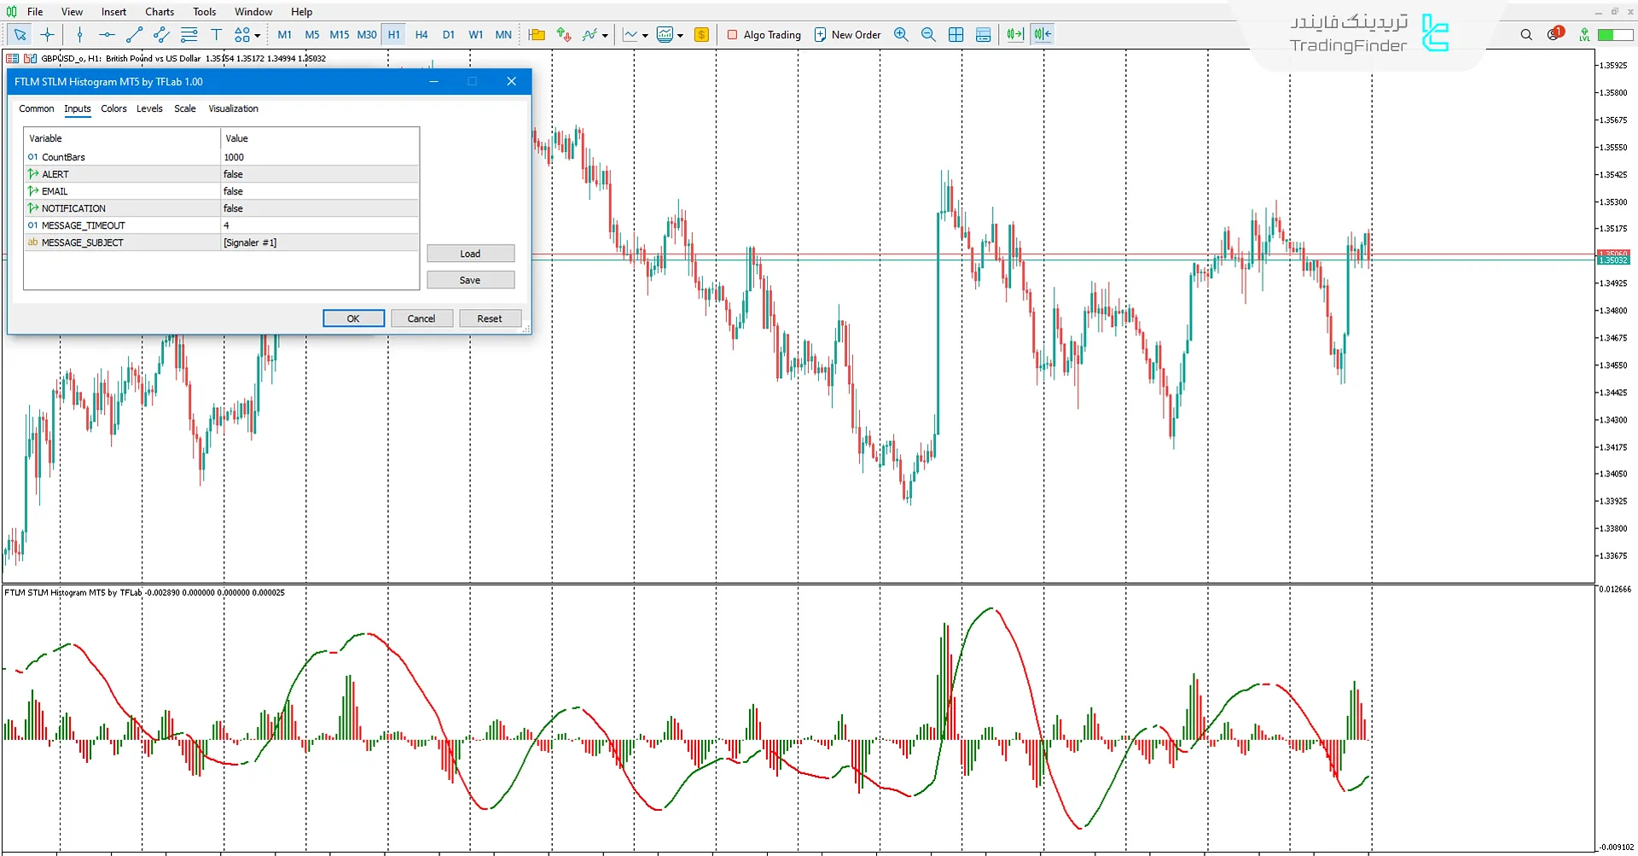Image resolution: width=1638 pixels, height=856 pixels.
Task: Switch to the Colors tab
Action: (x=113, y=108)
